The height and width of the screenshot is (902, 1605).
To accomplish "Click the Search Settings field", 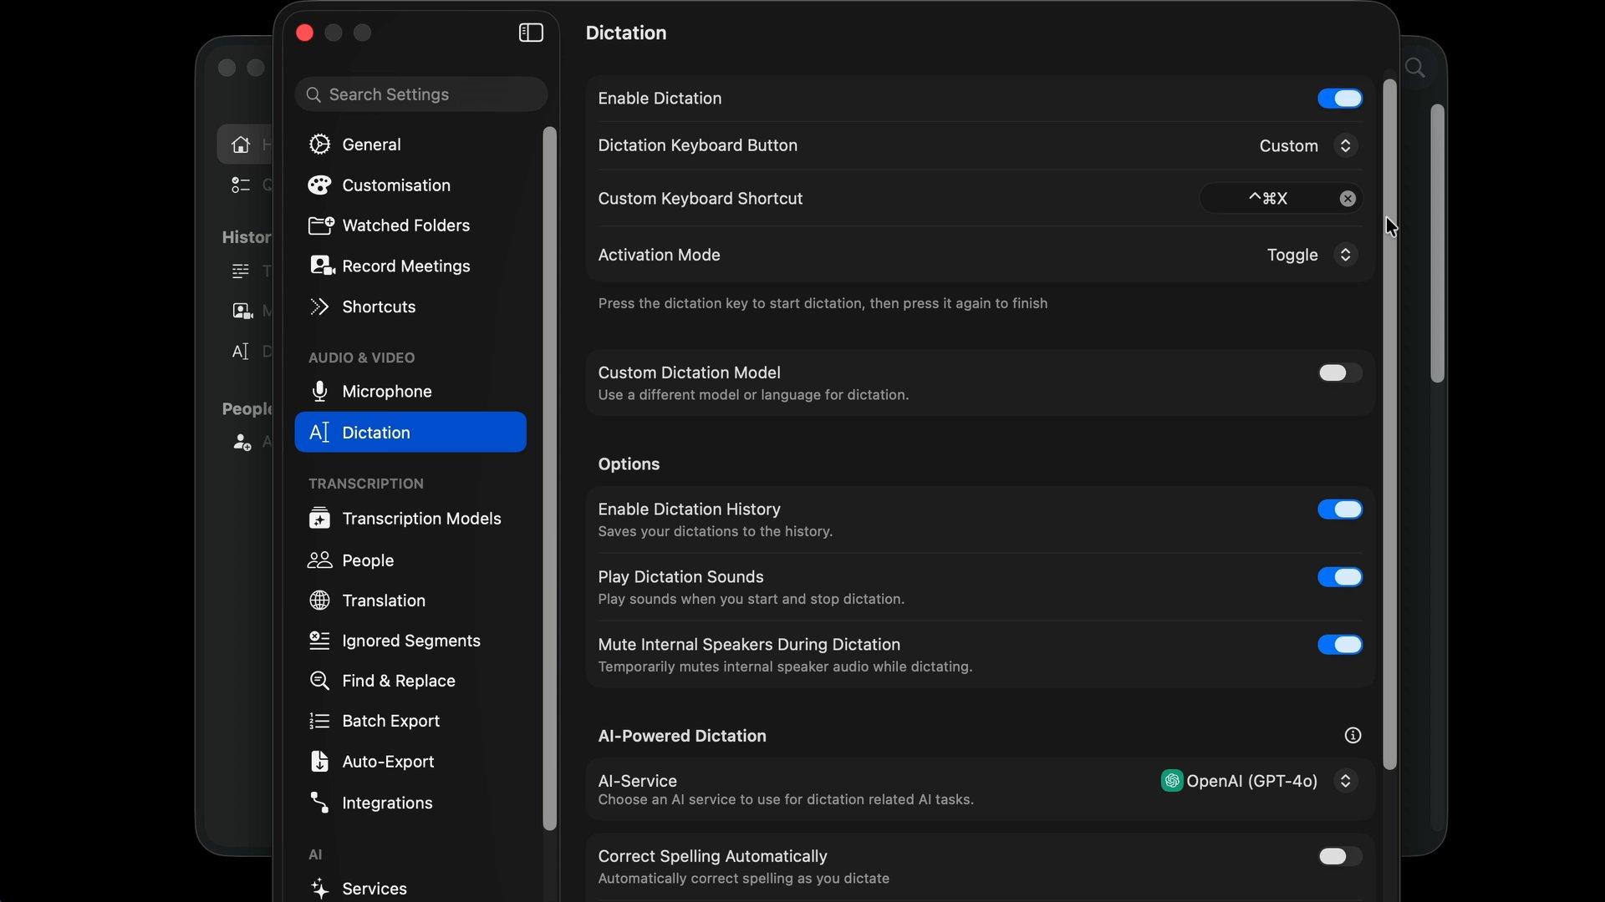I will coord(420,94).
